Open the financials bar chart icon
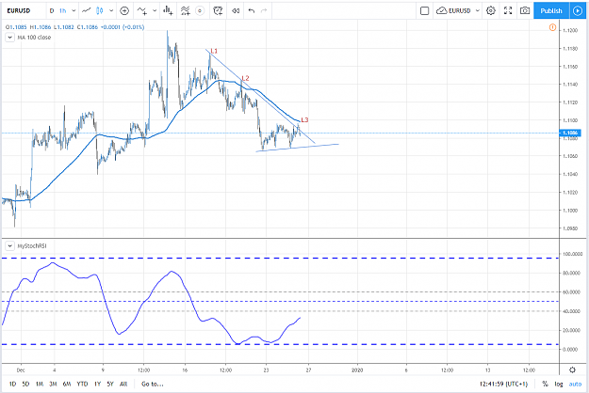This screenshot has width=589, height=393. tap(169, 11)
